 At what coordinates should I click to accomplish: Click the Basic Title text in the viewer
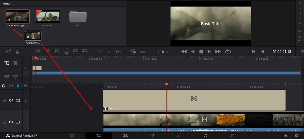click(211, 24)
